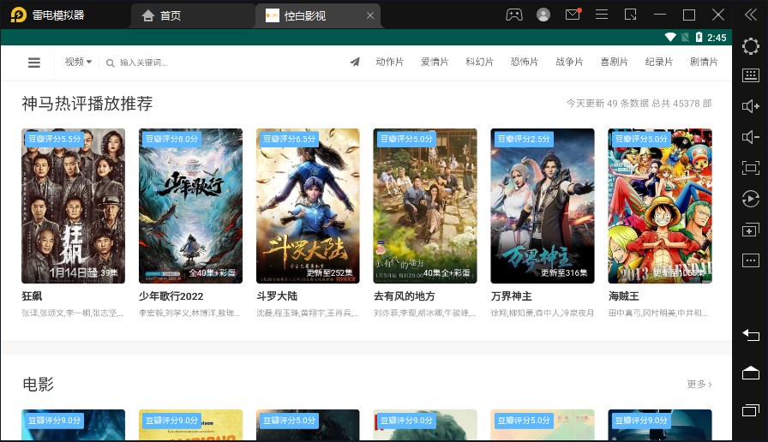
Task: Open the 少年歌行2022 poster thumbnail
Action: pyautogui.click(x=190, y=206)
